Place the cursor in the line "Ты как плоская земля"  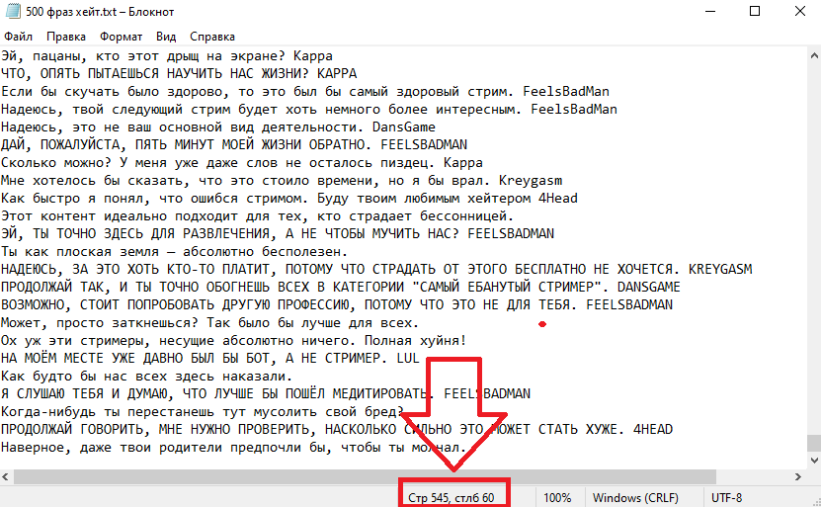(x=174, y=251)
